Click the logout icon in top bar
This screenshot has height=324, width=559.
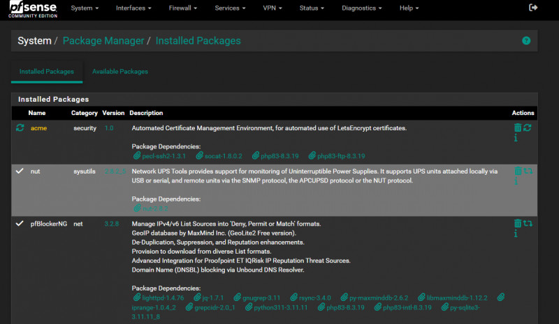534,8
